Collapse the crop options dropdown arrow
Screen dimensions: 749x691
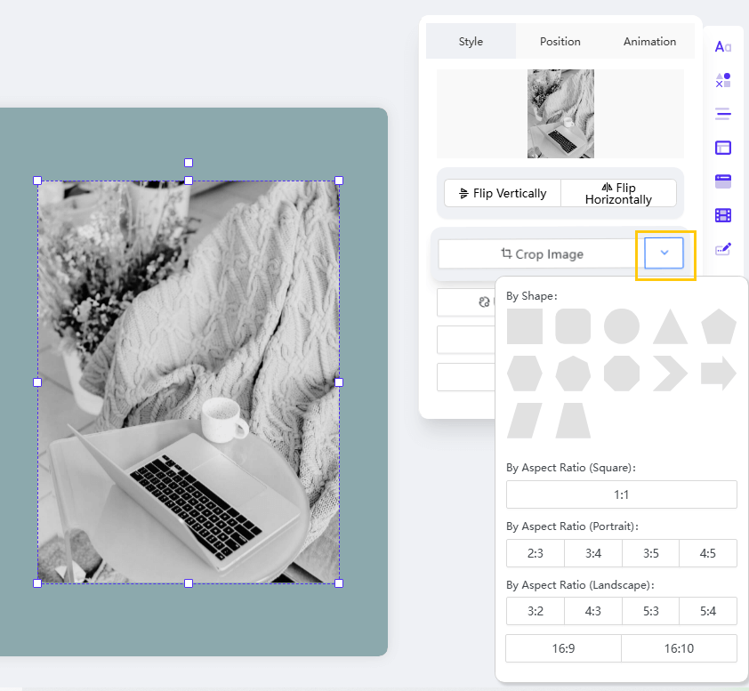point(664,253)
